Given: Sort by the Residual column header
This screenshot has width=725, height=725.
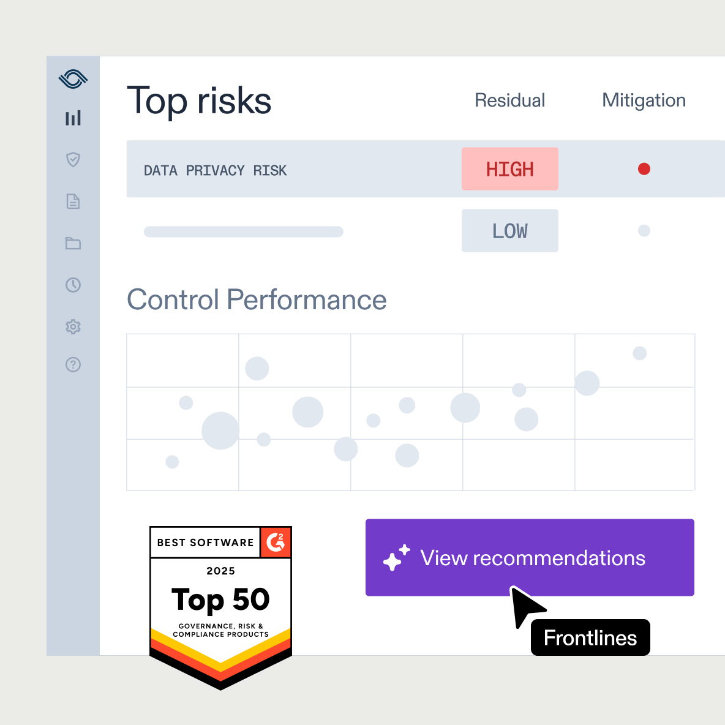Looking at the screenshot, I should [x=509, y=100].
